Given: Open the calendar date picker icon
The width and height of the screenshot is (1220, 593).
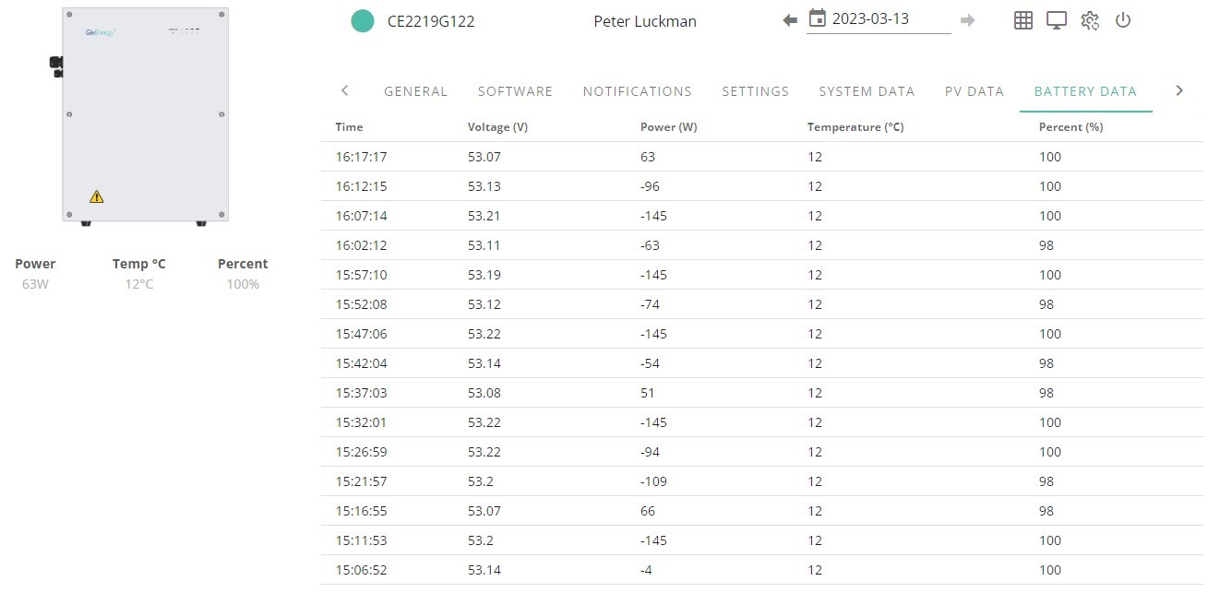Looking at the screenshot, I should coord(817,18).
